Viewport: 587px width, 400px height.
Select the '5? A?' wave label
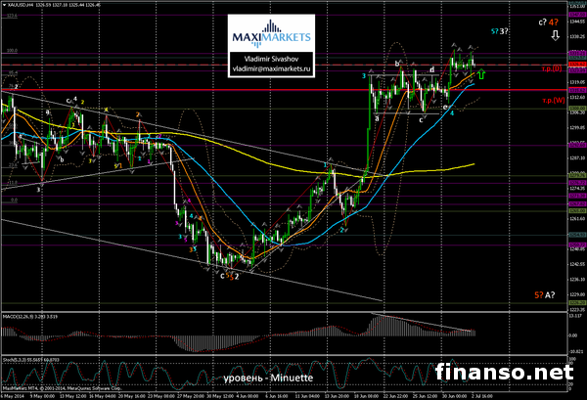(x=545, y=294)
